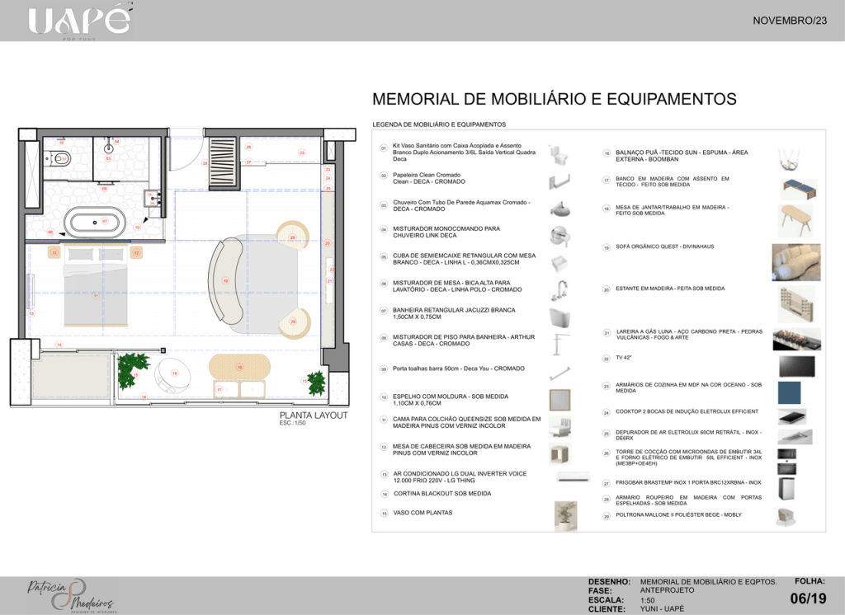Click the 'DESENHO:' label in footer
Viewport: 845px width, 615px height.
click(609, 581)
